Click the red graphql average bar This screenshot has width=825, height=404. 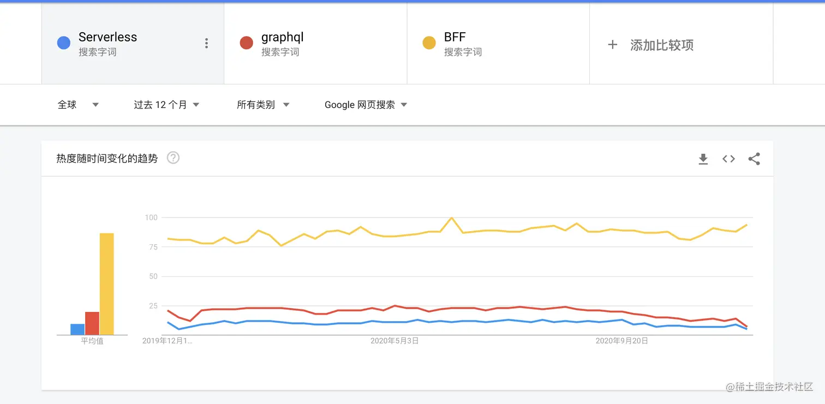coord(92,323)
